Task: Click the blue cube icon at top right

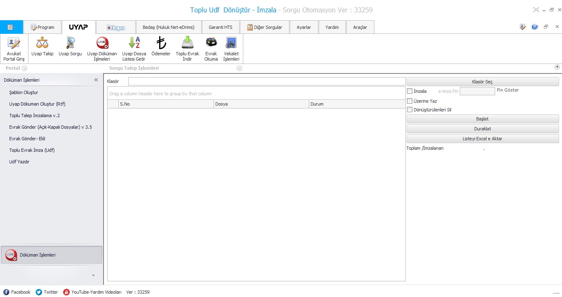Action: click(x=534, y=27)
